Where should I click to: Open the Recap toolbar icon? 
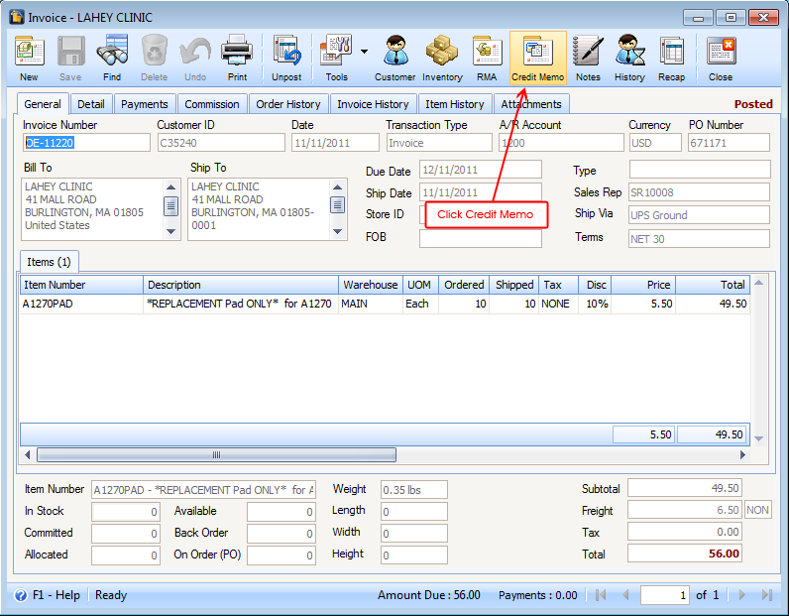click(x=672, y=52)
